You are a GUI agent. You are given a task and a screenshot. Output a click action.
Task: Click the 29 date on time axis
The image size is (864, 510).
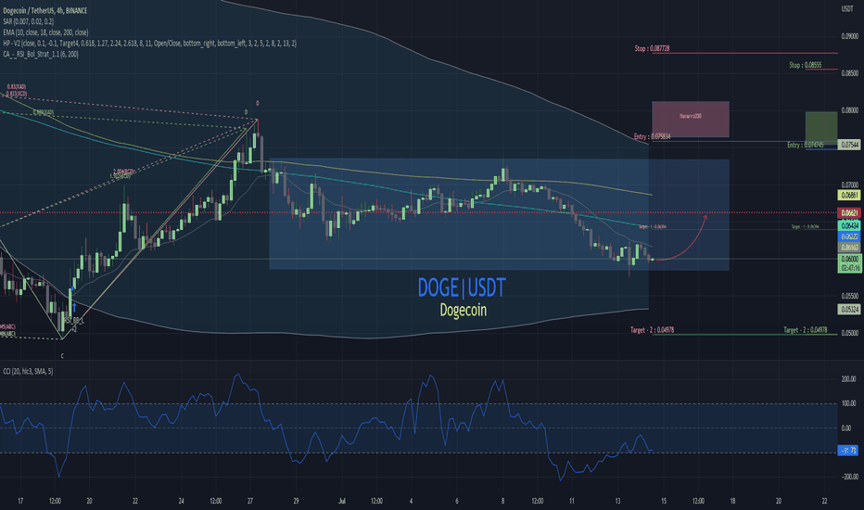point(296,501)
